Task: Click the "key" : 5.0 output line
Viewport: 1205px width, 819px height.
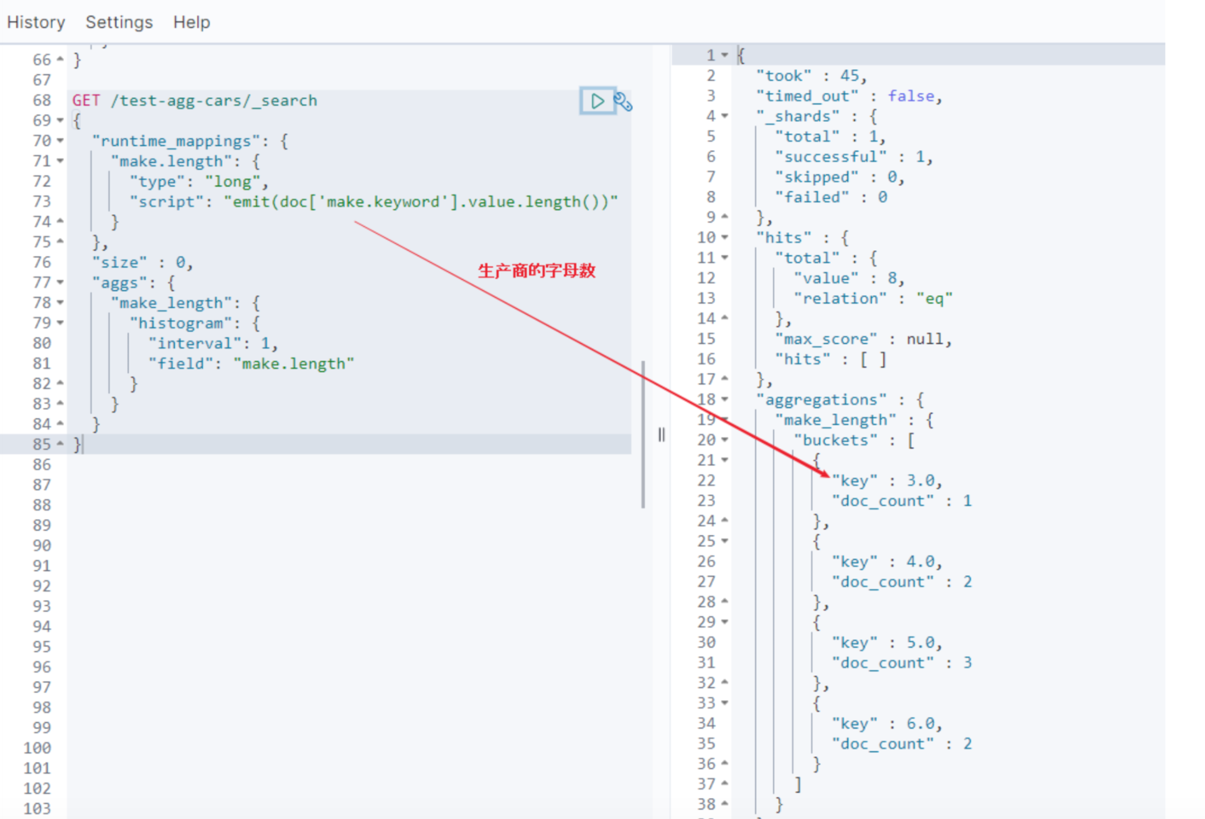Action: [887, 642]
